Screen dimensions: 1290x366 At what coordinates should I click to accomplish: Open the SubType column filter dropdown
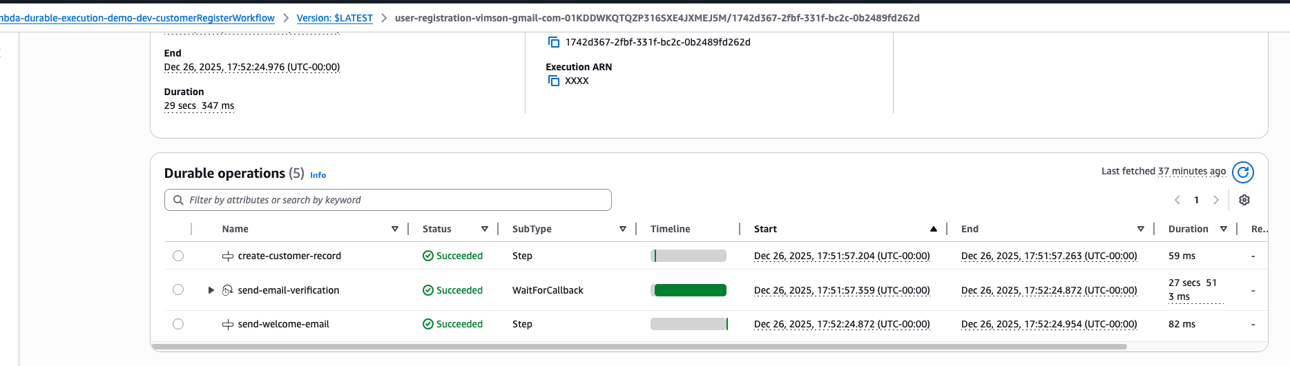pyautogui.click(x=623, y=229)
